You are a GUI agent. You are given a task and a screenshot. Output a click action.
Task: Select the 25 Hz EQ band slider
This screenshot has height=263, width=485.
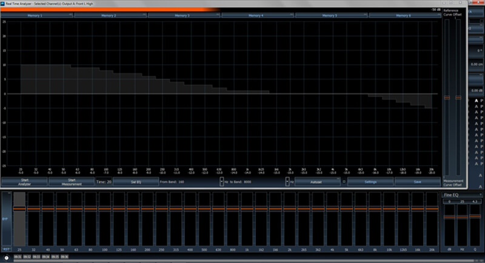tap(19, 209)
